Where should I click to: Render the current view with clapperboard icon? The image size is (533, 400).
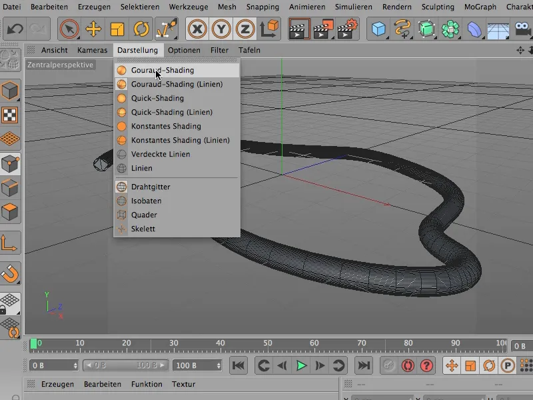point(299,29)
